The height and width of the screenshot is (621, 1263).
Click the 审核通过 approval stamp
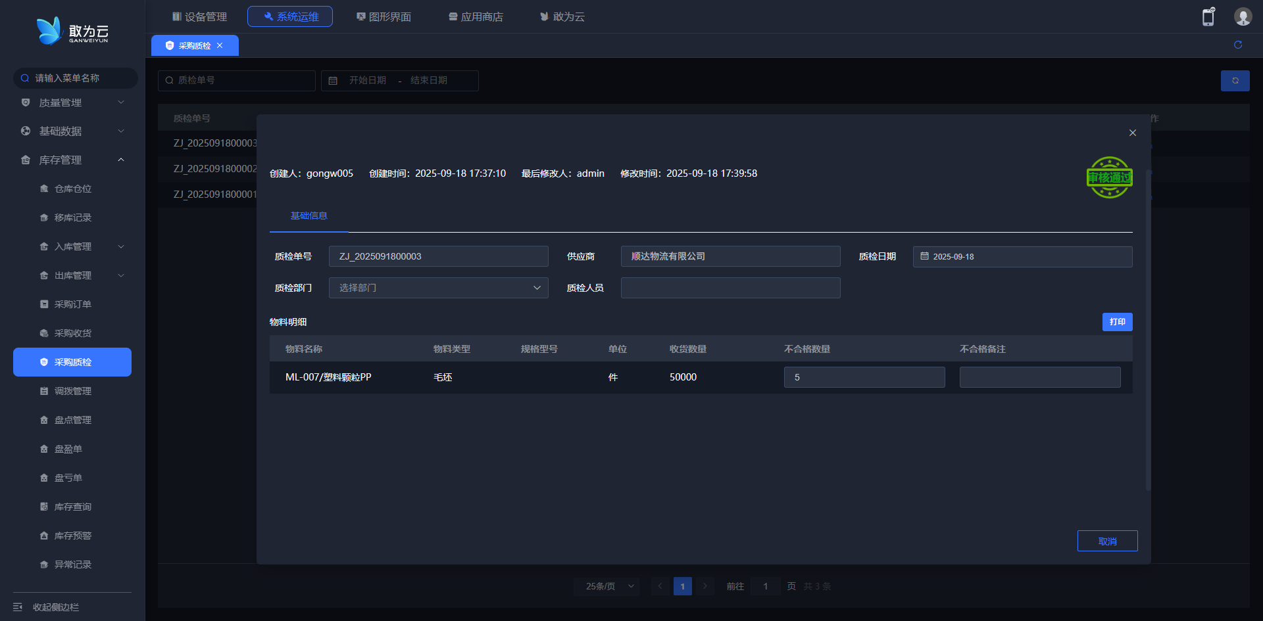click(x=1109, y=177)
